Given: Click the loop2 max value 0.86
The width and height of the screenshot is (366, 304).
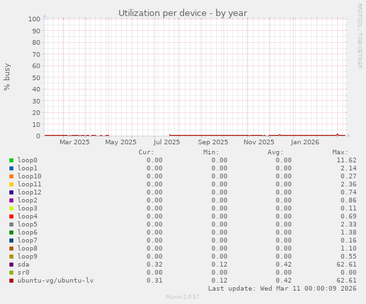Looking at the screenshot, I should [349, 200].
